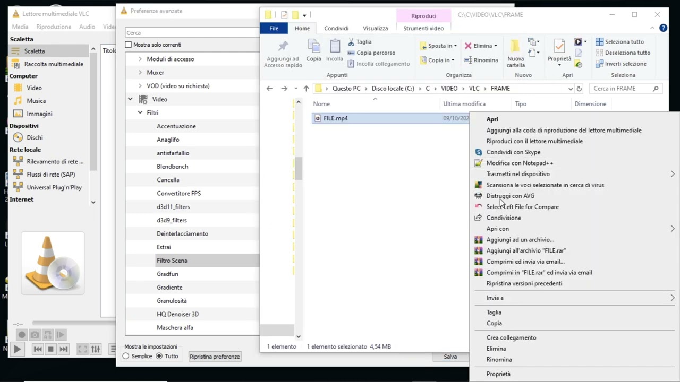Click VLC previous track button
680x382 pixels.
pyautogui.click(x=37, y=349)
